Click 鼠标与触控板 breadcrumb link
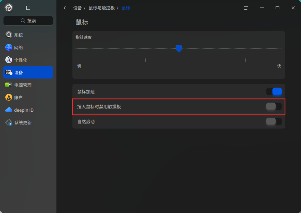301x213 pixels. coord(102,8)
